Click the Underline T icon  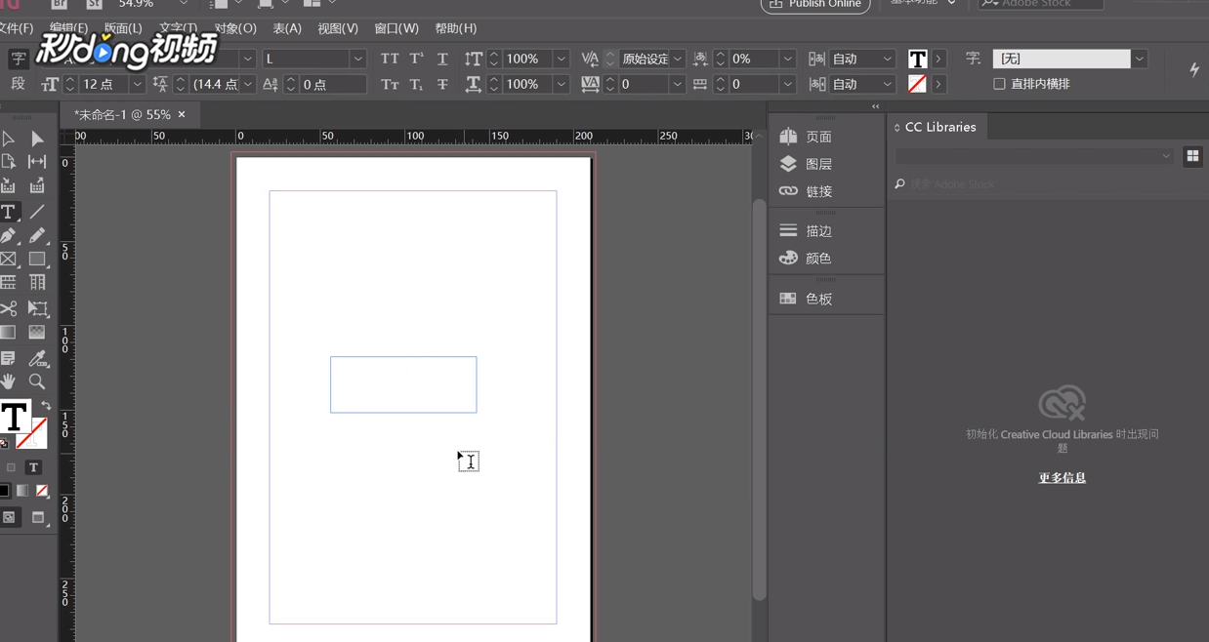click(x=442, y=59)
